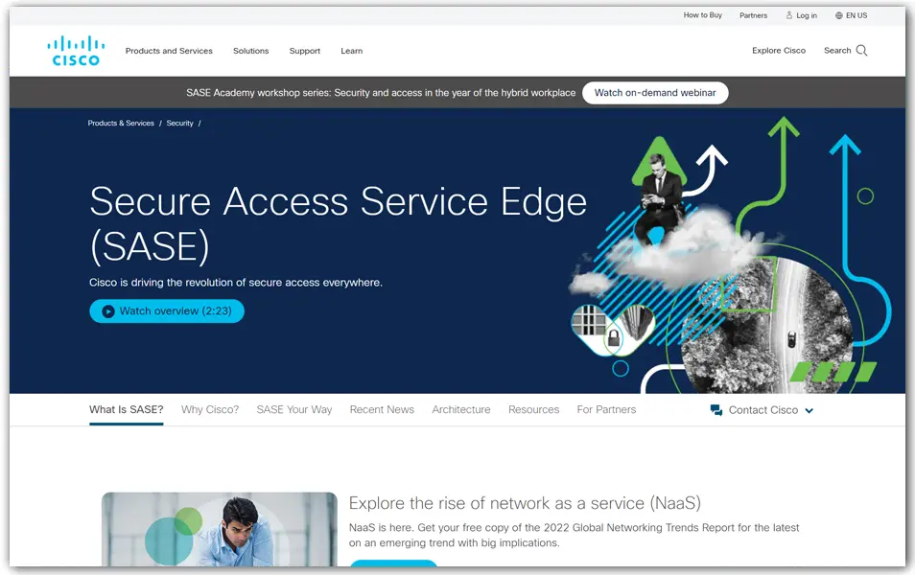Viewport: 915px width, 575px height.
Task: Open the Solutions menu
Action: click(251, 51)
